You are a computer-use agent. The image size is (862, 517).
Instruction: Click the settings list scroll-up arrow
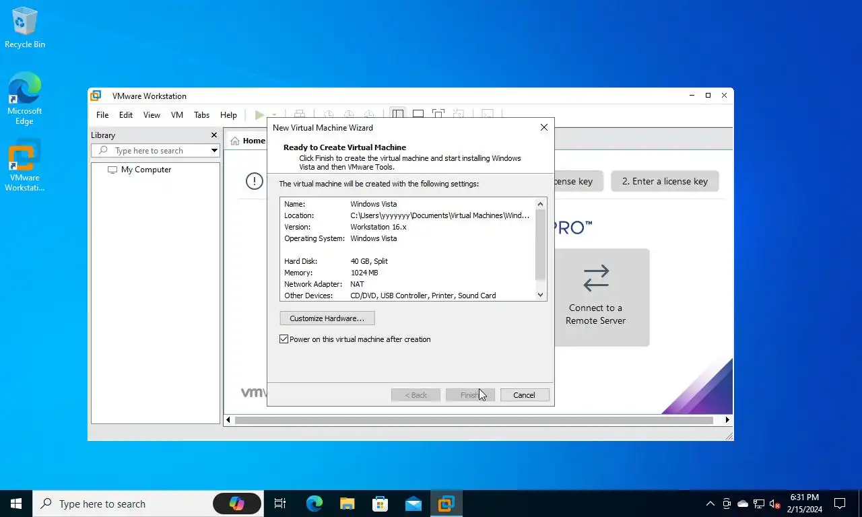[x=540, y=203]
